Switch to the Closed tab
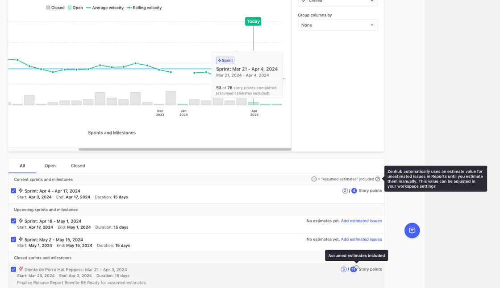This screenshot has height=288, width=500. coord(78,166)
